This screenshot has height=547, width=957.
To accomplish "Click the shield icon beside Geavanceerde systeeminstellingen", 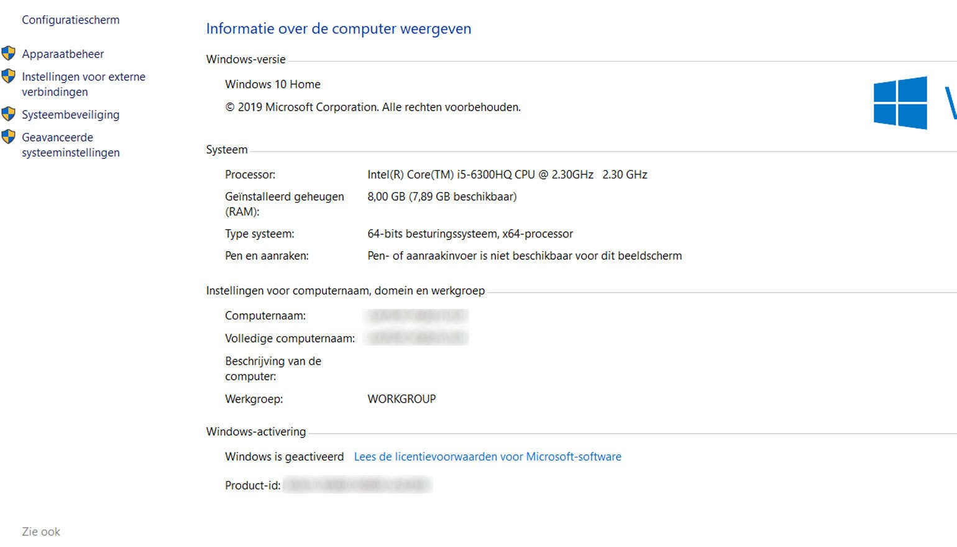I will pyautogui.click(x=9, y=137).
